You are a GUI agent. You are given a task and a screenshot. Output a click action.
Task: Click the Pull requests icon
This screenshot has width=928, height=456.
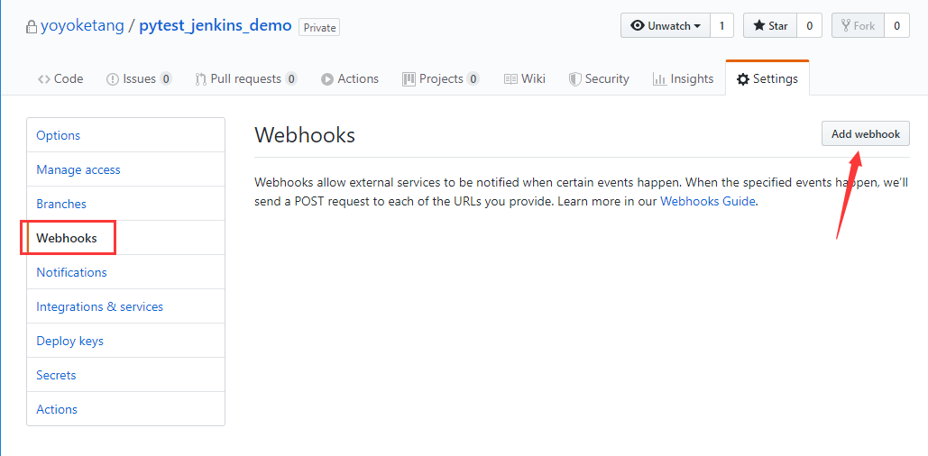(x=200, y=79)
